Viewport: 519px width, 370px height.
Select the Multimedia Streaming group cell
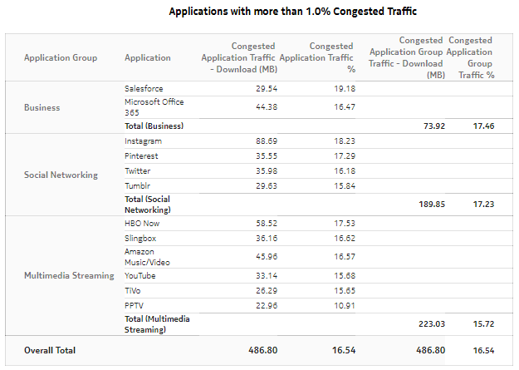68,275
